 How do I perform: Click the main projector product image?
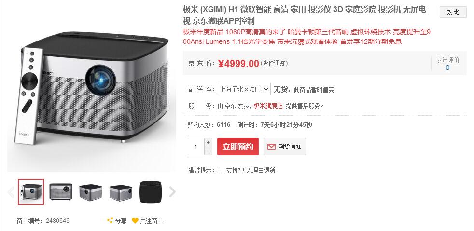[x=92, y=89]
